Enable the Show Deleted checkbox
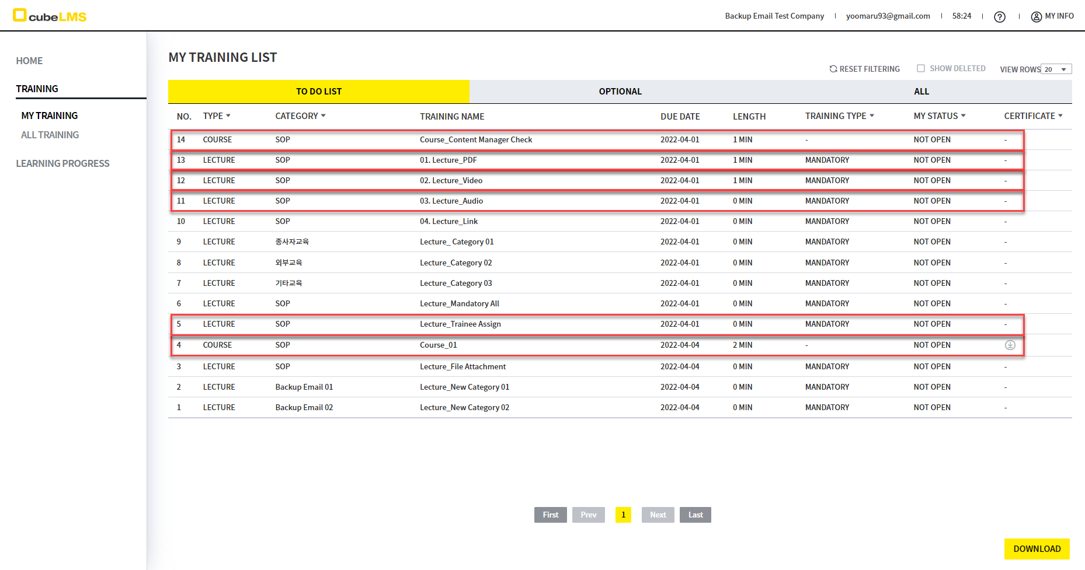Viewport: 1085px width, 570px height. pos(921,68)
